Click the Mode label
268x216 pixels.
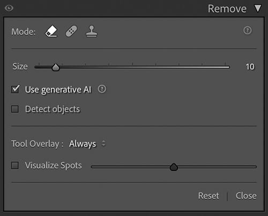click(x=24, y=32)
